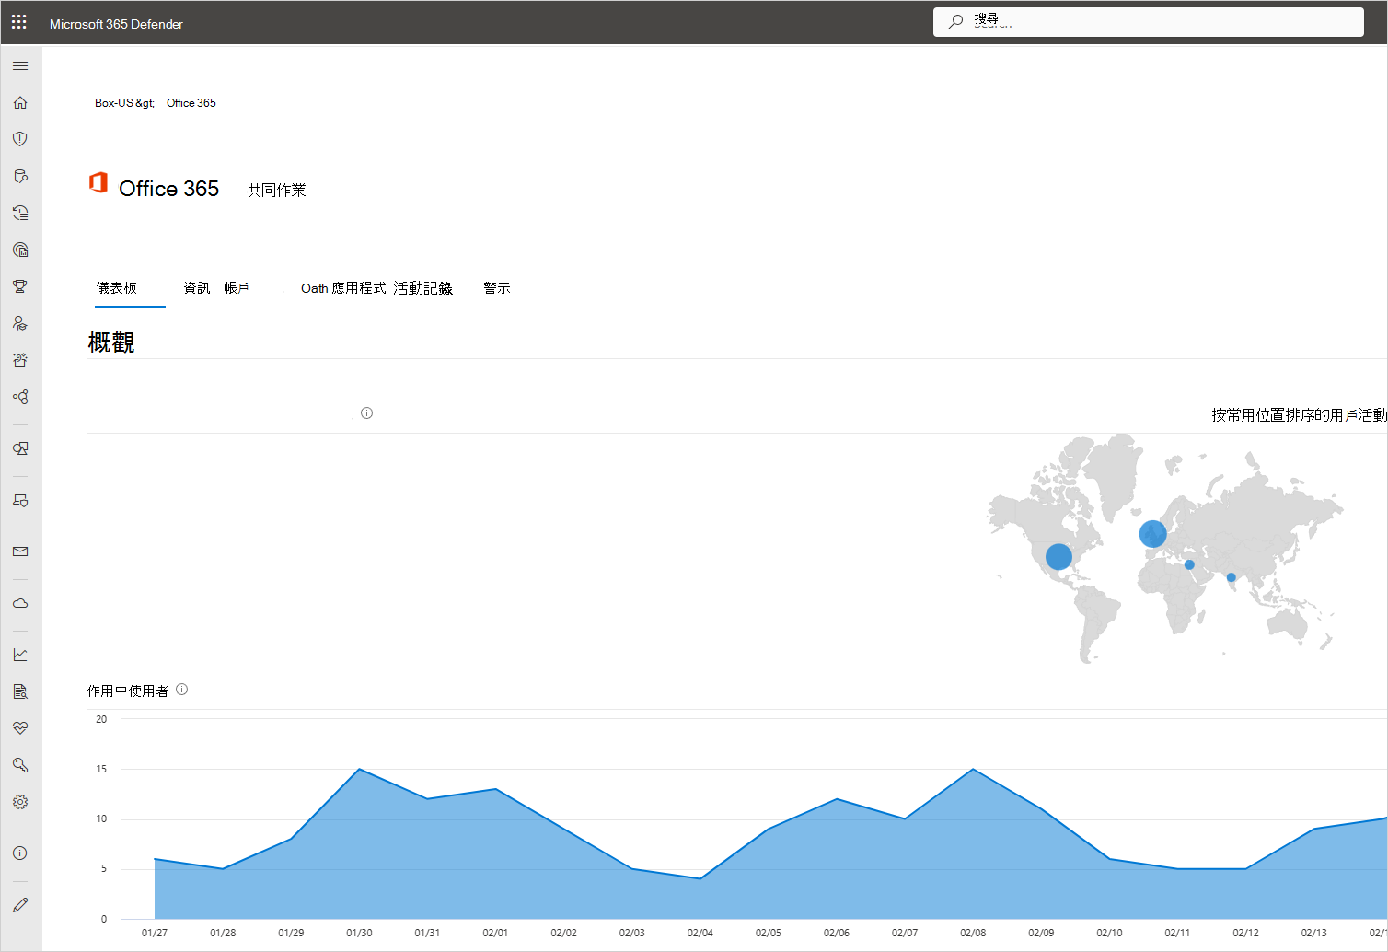Open Partner catalog connected-nodes icon

[20, 397]
